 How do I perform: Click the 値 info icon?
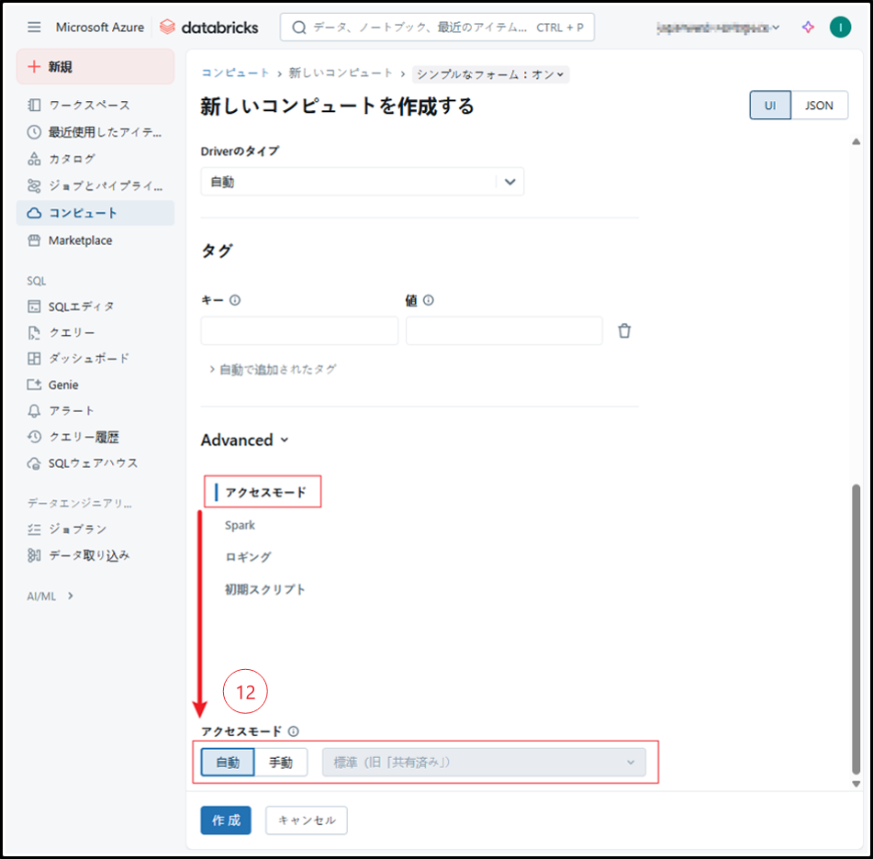point(428,300)
